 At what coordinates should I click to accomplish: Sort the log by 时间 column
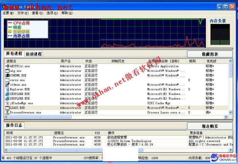pyautogui.click(x=28, y=133)
